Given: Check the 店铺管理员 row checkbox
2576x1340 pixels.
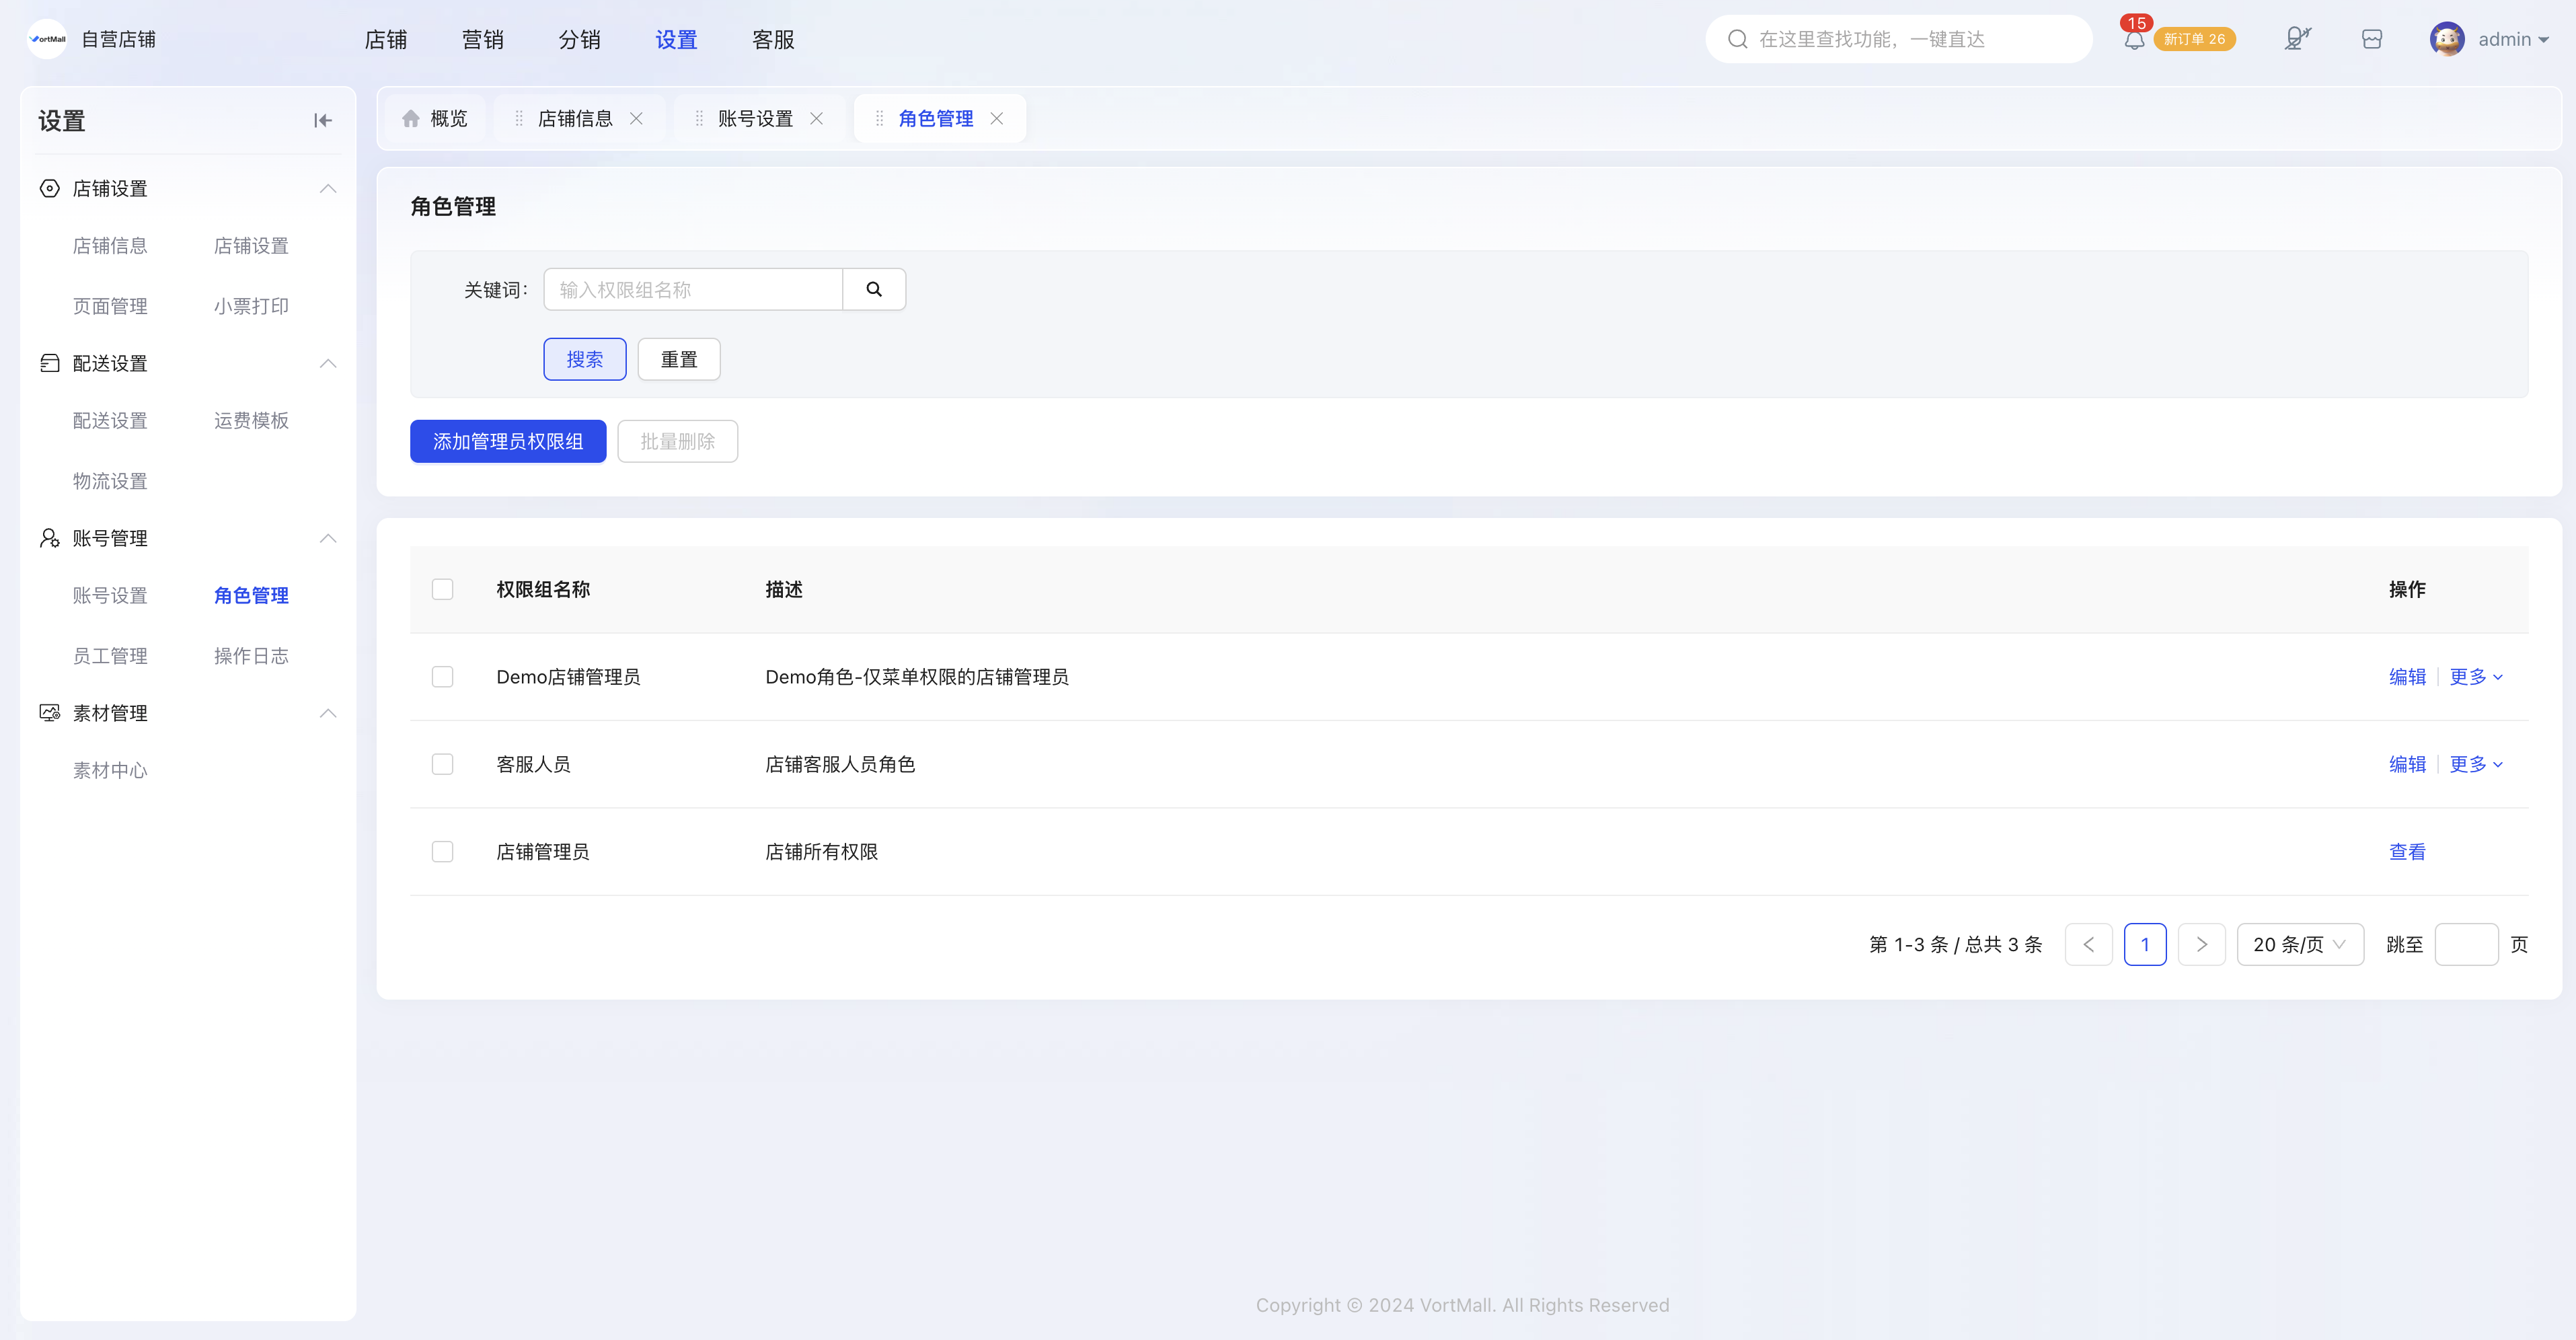Looking at the screenshot, I should 442,851.
